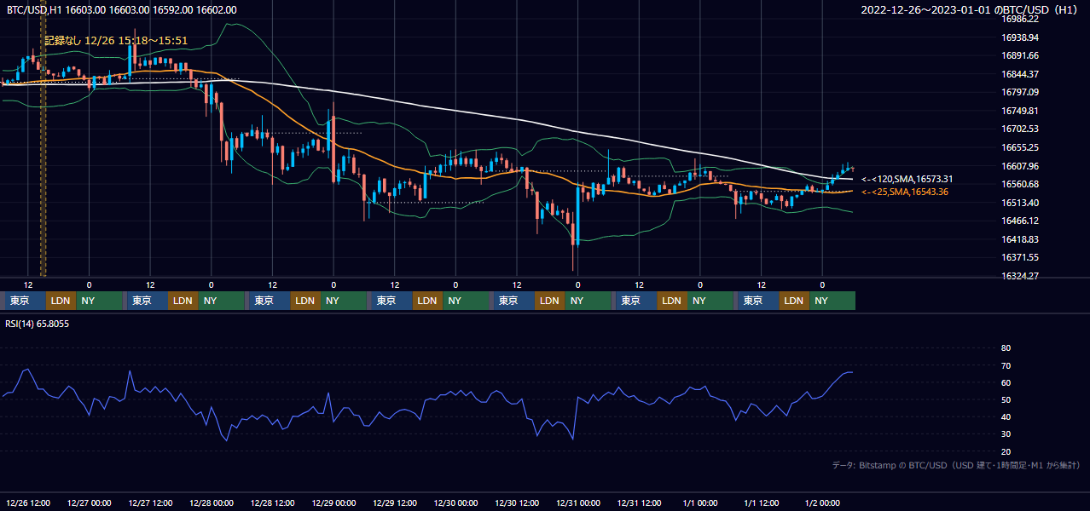The width and height of the screenshot is (1090, 511).
Task: Click the 12/31 00:00 date label
Action: tap(578, 503)
